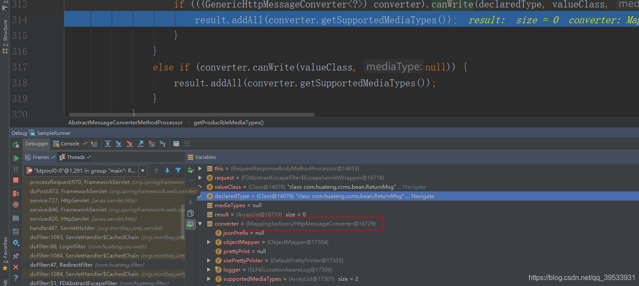Click the Trace Current Stream Chain icon

click(x=187, y=144)
